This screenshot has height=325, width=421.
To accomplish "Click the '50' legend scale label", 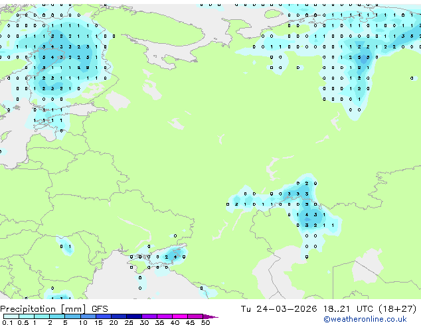I will (x=205, y=322).
